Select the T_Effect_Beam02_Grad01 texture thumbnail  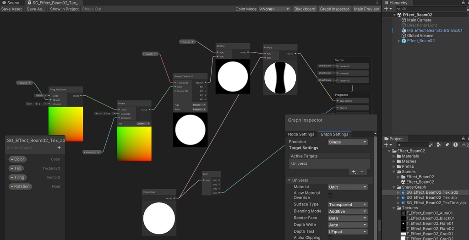(x=403, y=234)
